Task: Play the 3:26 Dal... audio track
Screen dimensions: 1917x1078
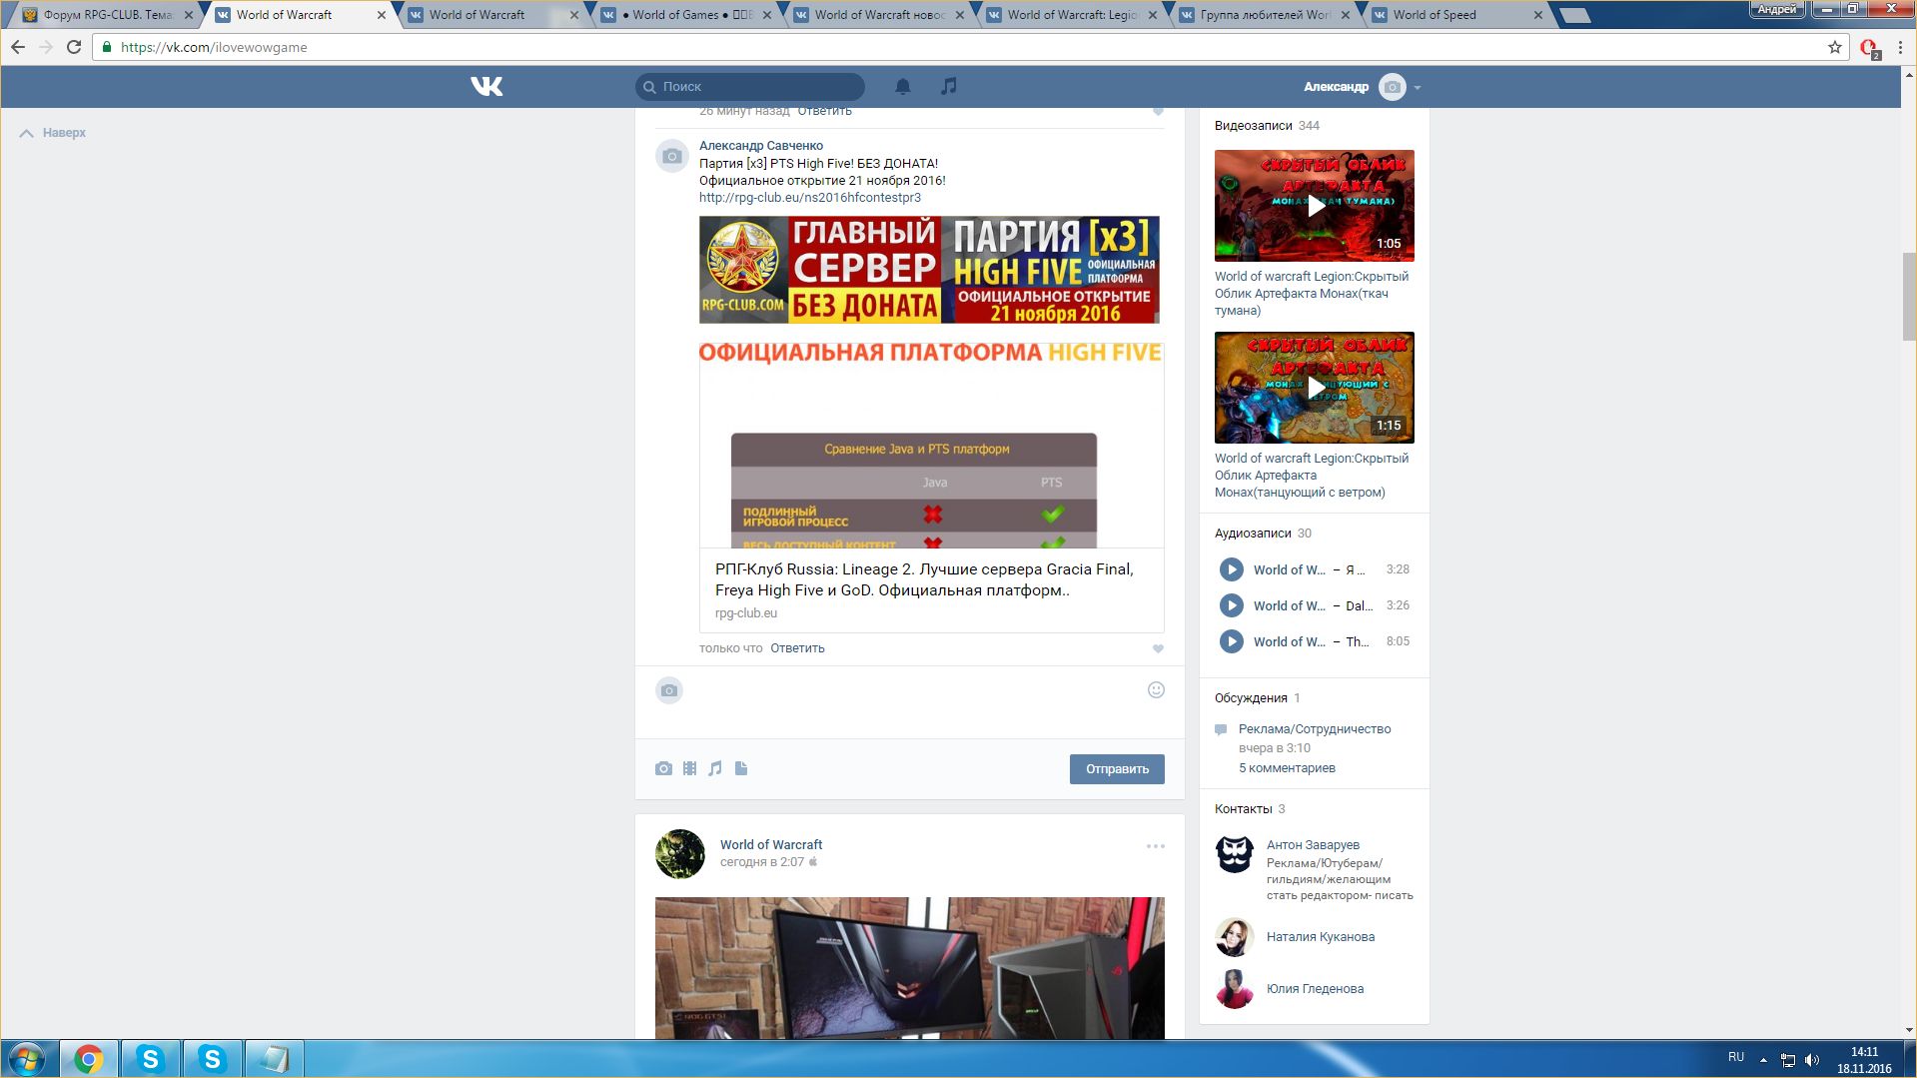Action: point(1232,605)
